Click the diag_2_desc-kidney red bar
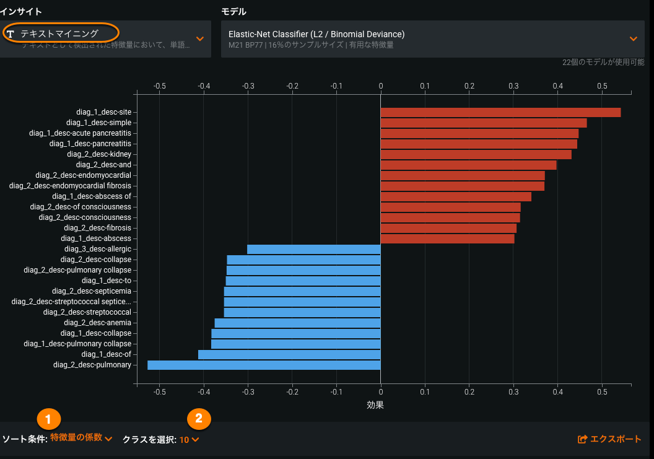Viewport: 654px width, 459px height. tap(476, 154)
